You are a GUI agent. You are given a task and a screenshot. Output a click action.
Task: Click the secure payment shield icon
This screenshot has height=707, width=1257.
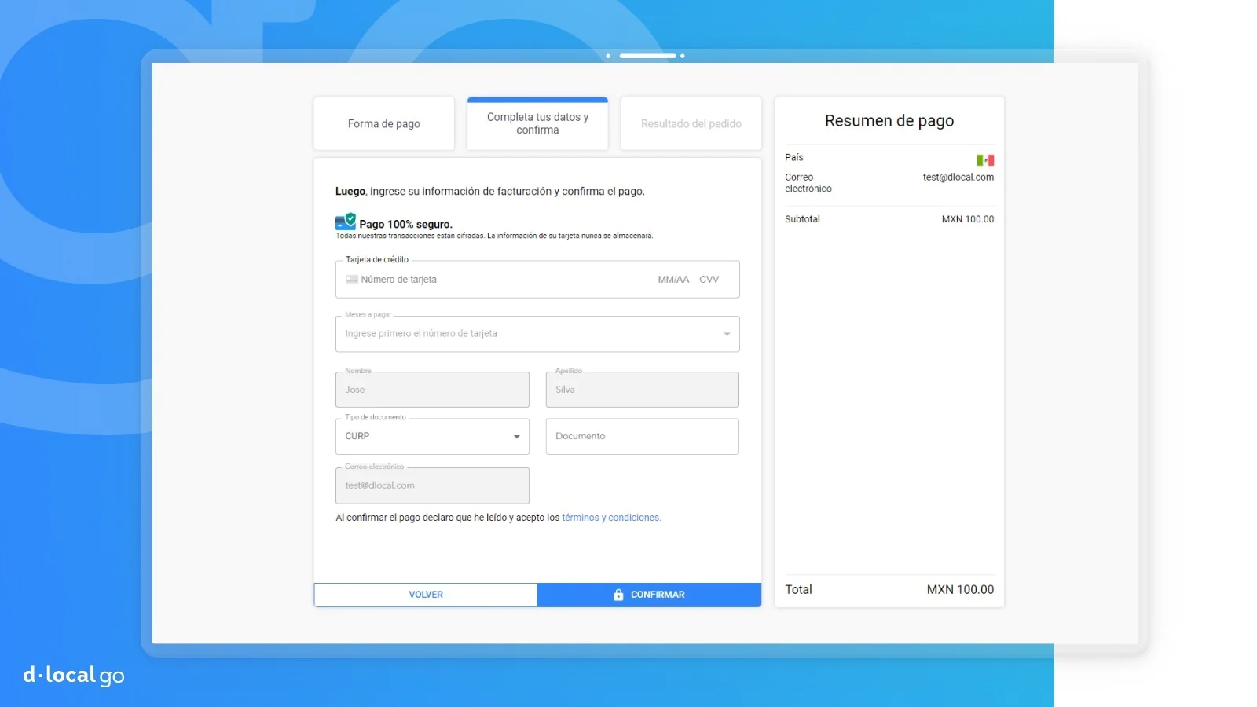click(345, 222)
